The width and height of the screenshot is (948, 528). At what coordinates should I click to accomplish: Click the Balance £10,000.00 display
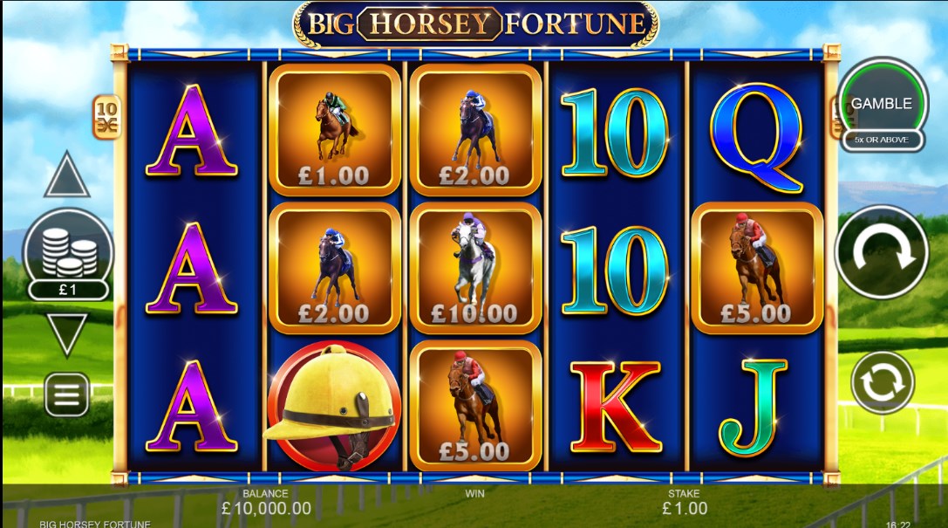pyautogui.click(x=266, y=502)
